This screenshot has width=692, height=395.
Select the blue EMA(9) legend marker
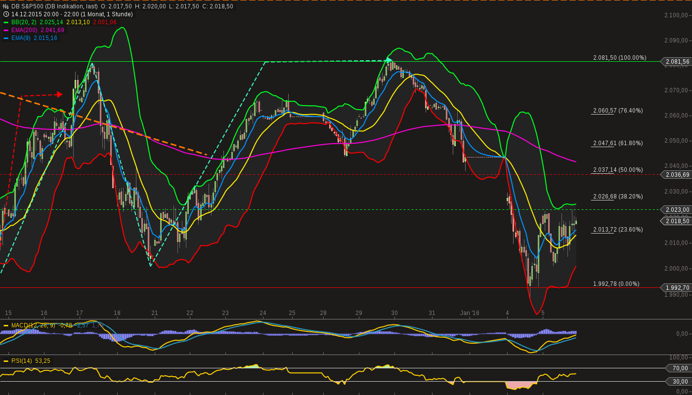pyautogui.click(x=6, y=38)
